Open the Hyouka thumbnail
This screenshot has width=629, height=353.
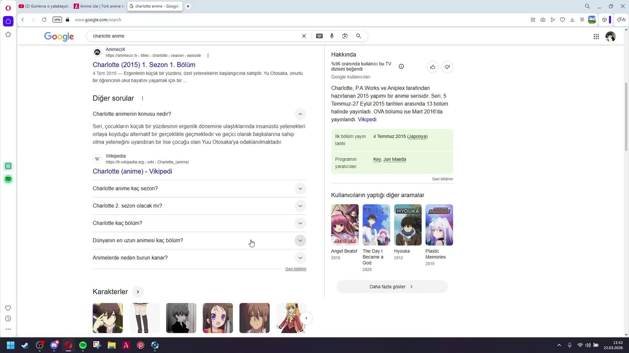[408, 225]
